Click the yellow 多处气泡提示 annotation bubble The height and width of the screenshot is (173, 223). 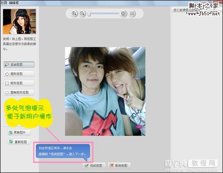pyautogui.click(x=28, y=113)
